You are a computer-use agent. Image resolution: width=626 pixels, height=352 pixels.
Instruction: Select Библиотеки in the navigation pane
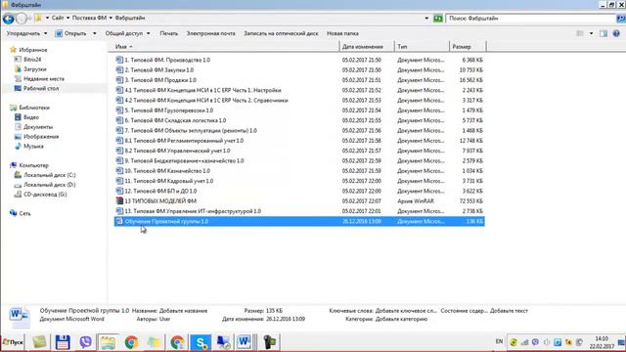point(34,108)
